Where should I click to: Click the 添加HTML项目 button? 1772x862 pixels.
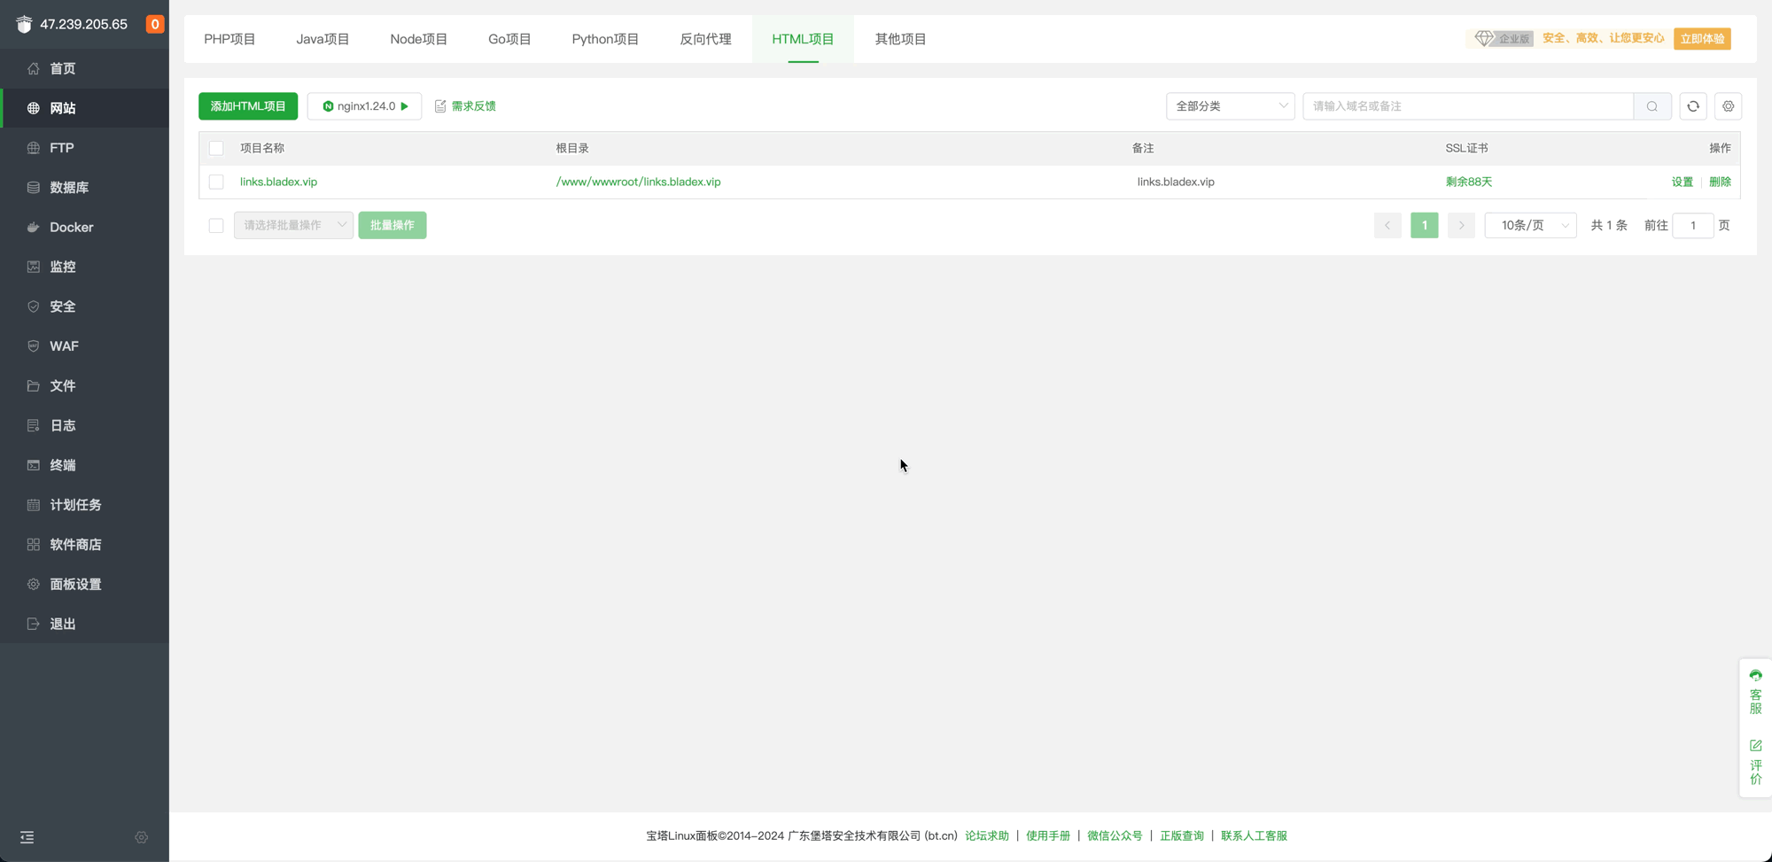[248, 106]
